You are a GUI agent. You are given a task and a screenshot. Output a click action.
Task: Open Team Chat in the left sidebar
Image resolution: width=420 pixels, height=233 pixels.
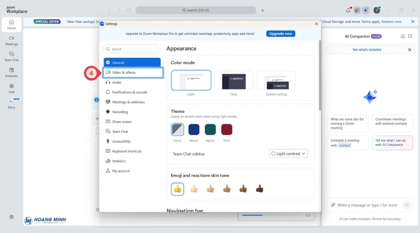[x=11, y=56]
